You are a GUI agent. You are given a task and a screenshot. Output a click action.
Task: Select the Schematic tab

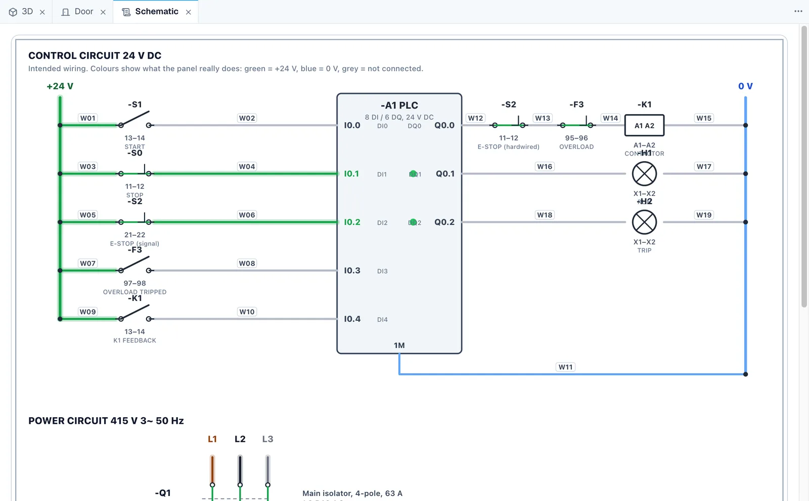pyautogui.click(x=156, y=12)
